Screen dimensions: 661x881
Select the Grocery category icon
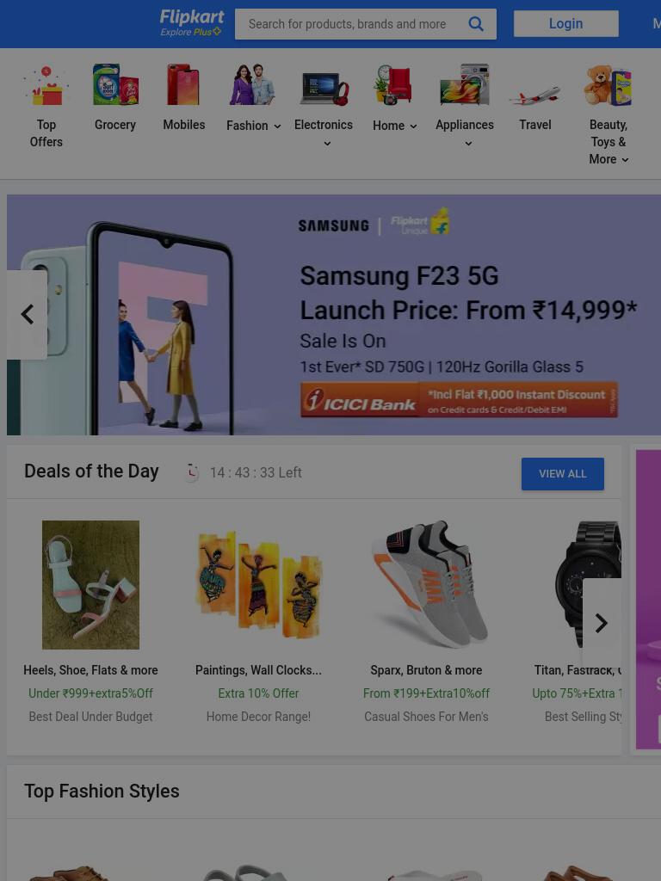(115, 84)
